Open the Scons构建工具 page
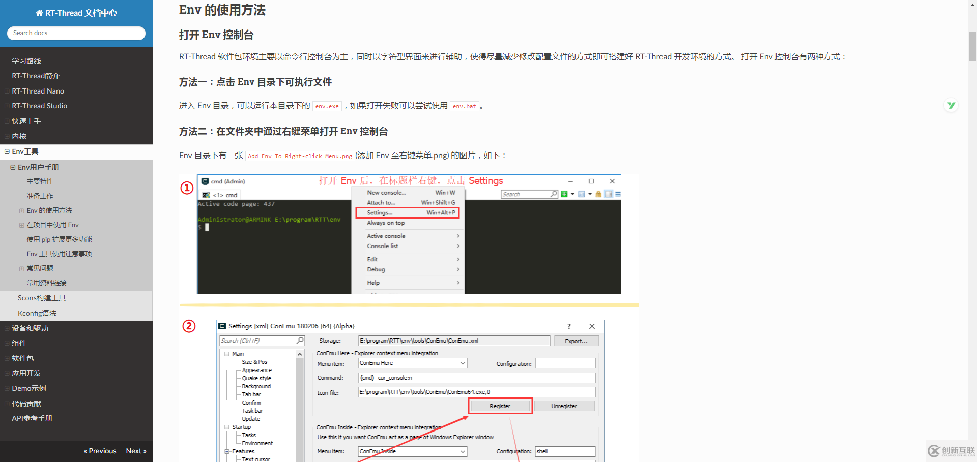This screenshot has height=462, width=977. click(x=42, y=298)
